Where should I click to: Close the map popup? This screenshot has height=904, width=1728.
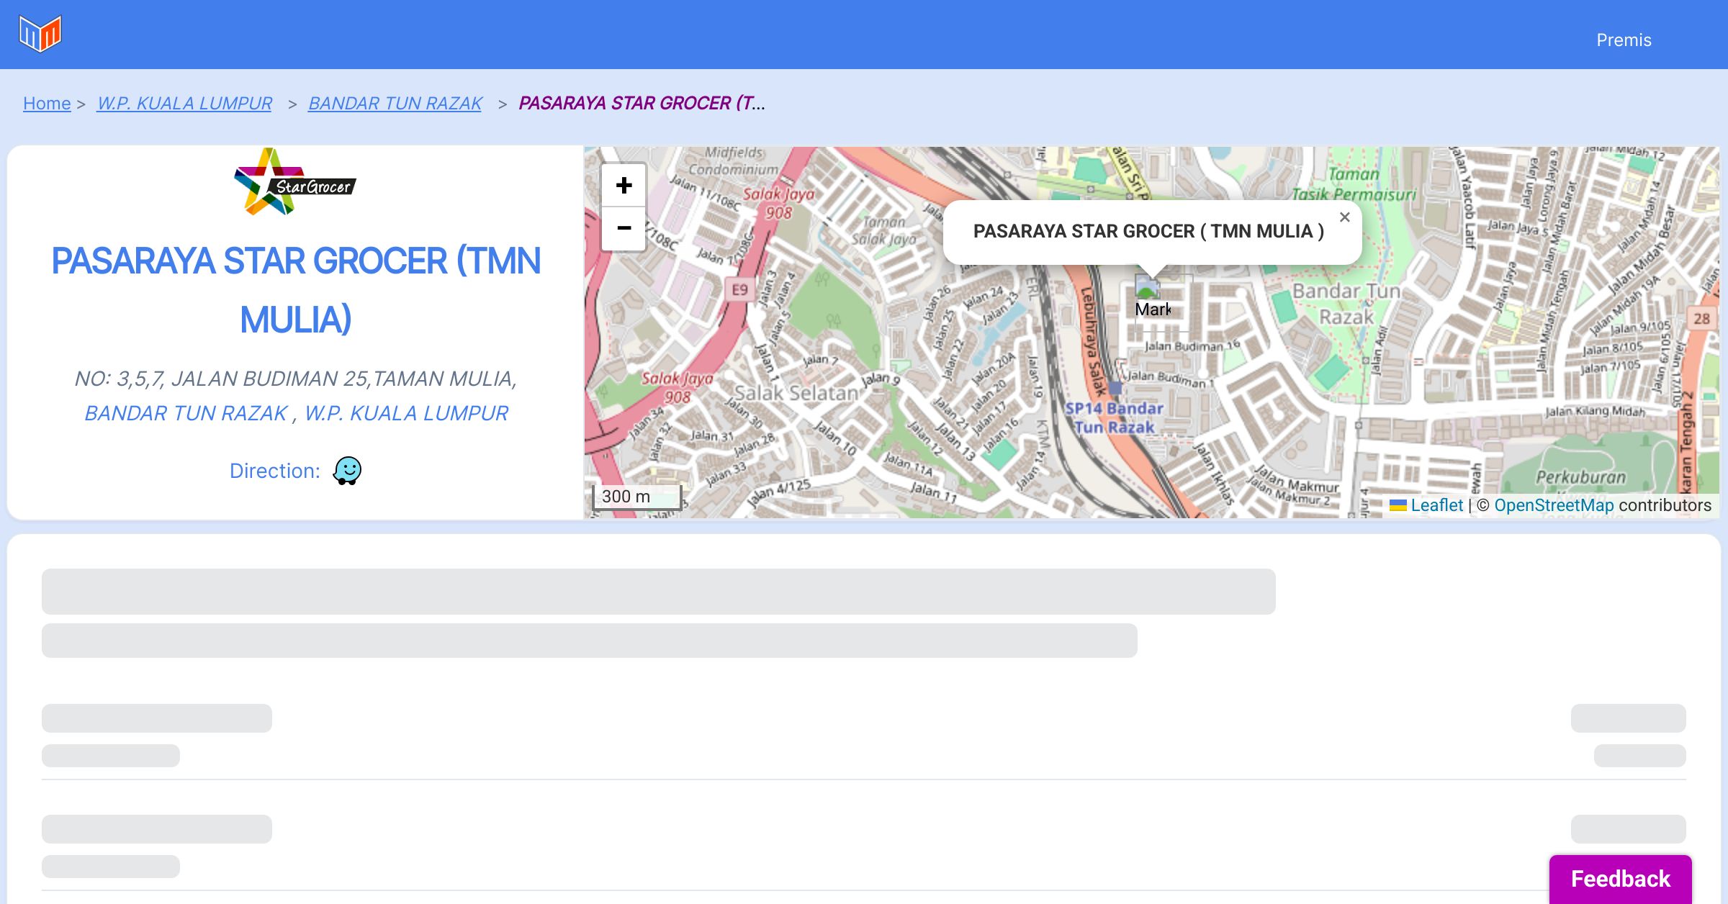[x=1344, y=217]
